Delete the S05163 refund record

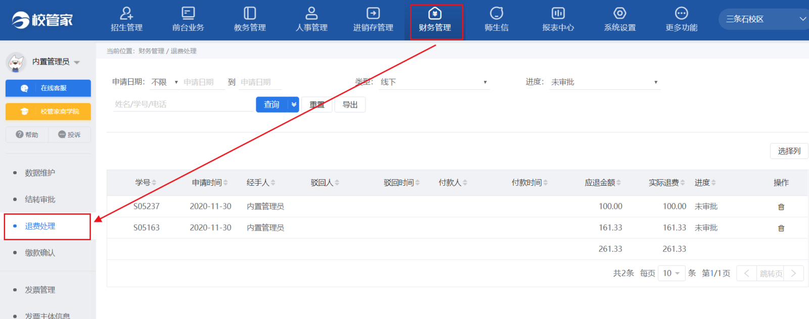781,228
